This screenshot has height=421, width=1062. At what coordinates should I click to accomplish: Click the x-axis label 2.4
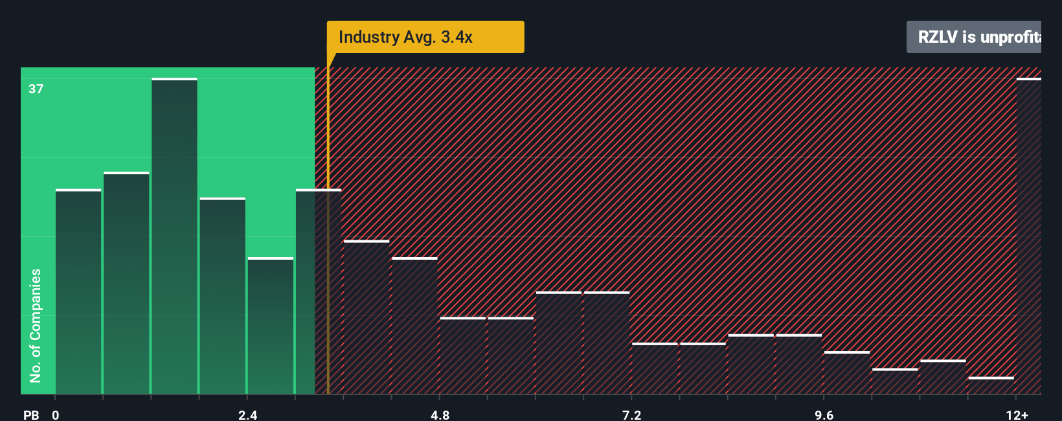coord(247,415)
